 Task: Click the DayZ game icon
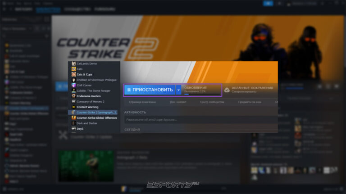(x=74, y=129)
